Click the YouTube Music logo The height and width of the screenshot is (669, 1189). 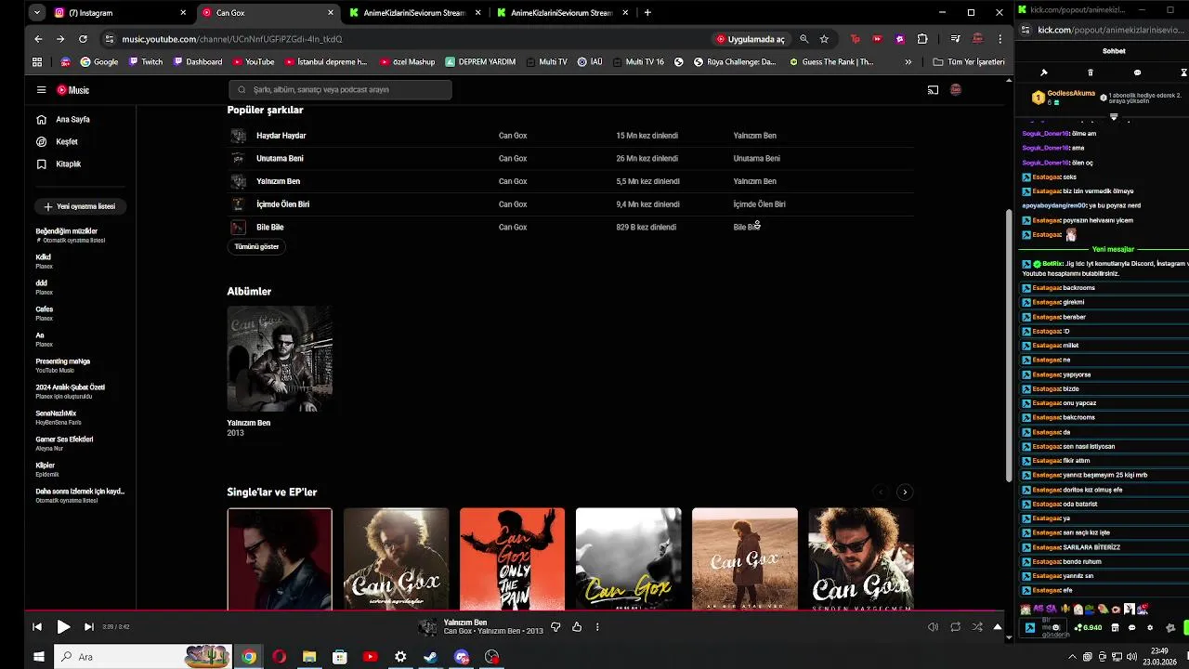73,90
